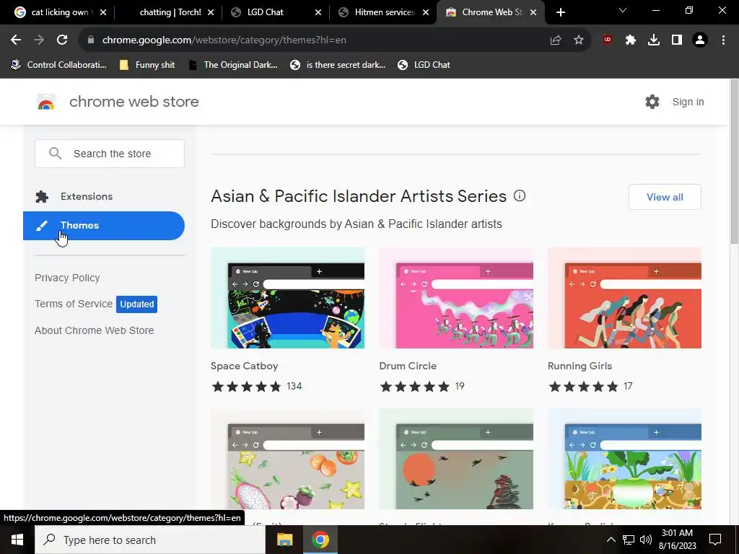The width and height of the screenshot is (739, 554).
Task: Open the Privacy Policy link
Action: [x=67, y=278]
